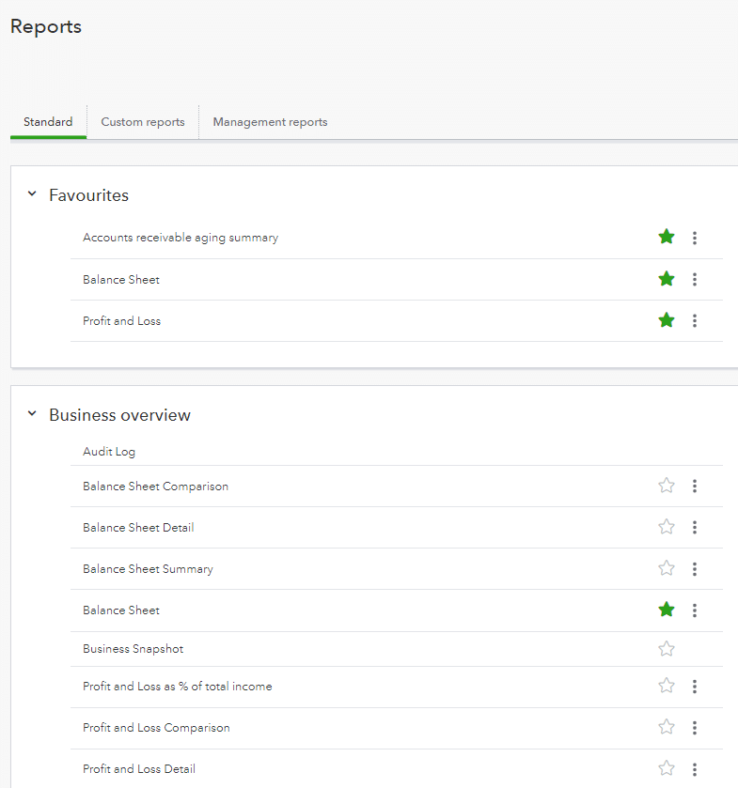Screen dimensions: 738x788
Task: Open the Business Snapshot report
Action: coord(133,648)
